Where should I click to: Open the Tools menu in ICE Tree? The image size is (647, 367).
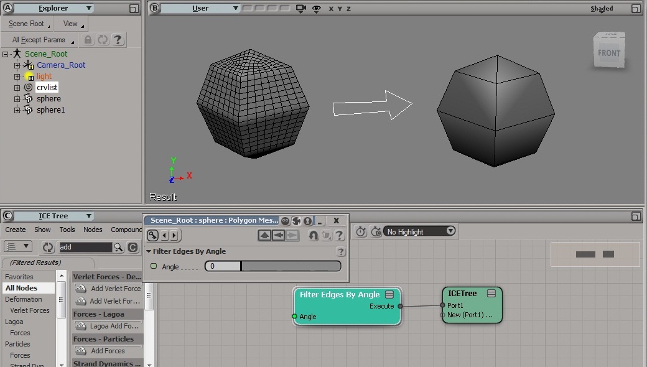pyautogui.click(x=67, y=230)
